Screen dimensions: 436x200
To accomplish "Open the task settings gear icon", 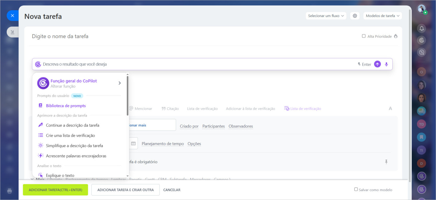I will (x=355, y=16).
